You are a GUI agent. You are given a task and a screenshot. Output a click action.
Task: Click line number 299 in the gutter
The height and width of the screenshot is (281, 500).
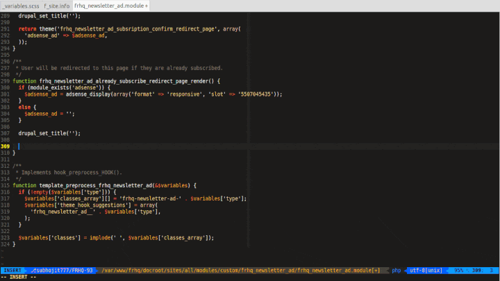pyautogui.click(x=6, y=81)
